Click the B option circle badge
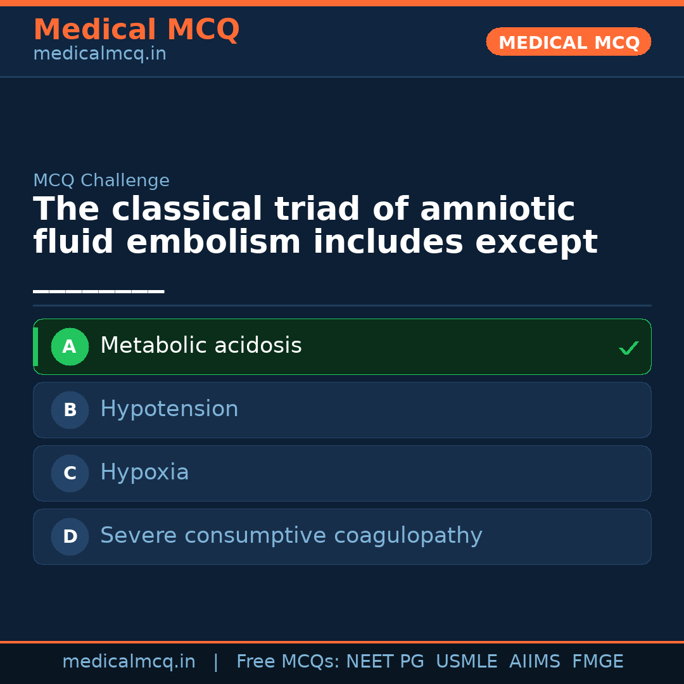 (70, 410)
